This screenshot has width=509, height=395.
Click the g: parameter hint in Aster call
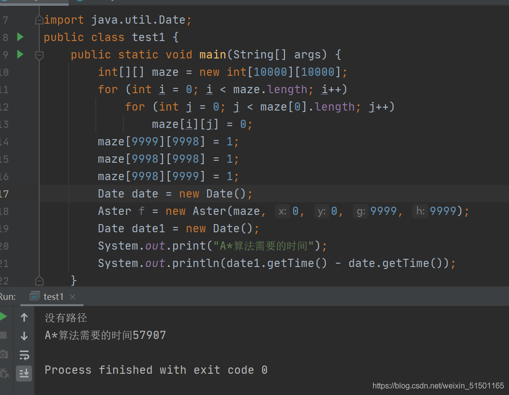pos(360,212)
